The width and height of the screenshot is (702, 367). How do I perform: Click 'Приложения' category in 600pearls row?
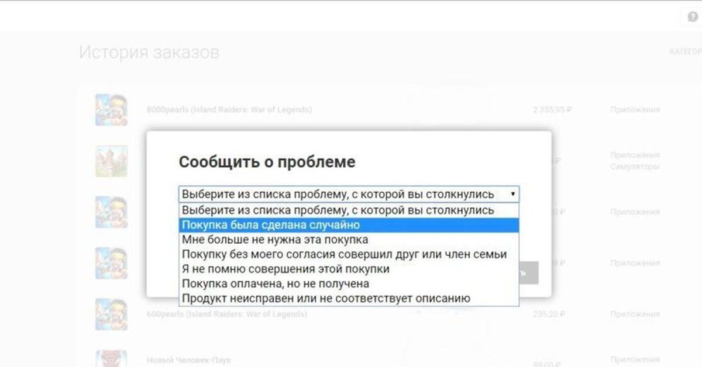pyautogui.click(x=635, y=314)
